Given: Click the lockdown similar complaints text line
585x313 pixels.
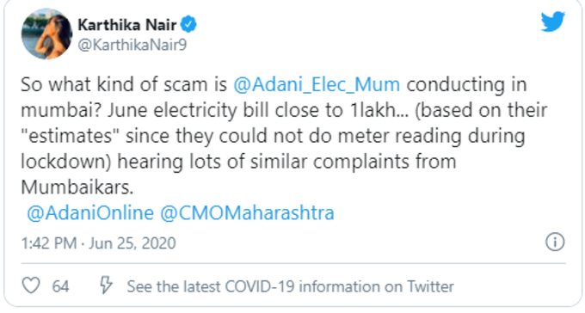Looking at the screenshot, I should pos(238,162).
